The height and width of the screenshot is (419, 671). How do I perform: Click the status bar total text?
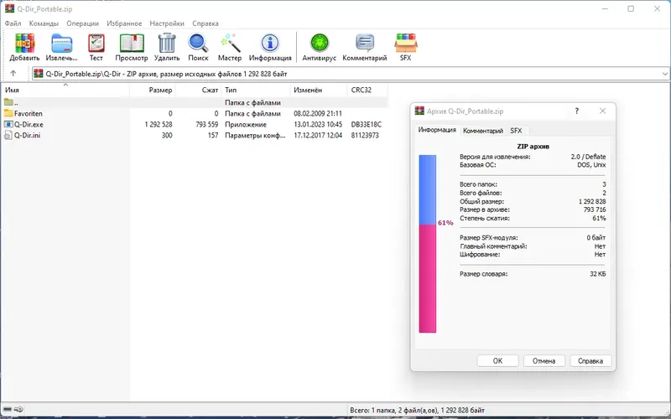(x=417, y=410)
